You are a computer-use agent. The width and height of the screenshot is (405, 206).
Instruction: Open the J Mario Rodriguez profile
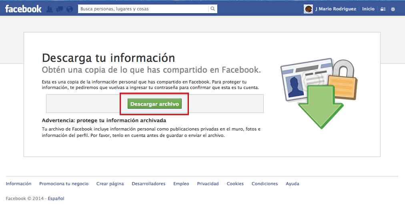coord(335,9)
